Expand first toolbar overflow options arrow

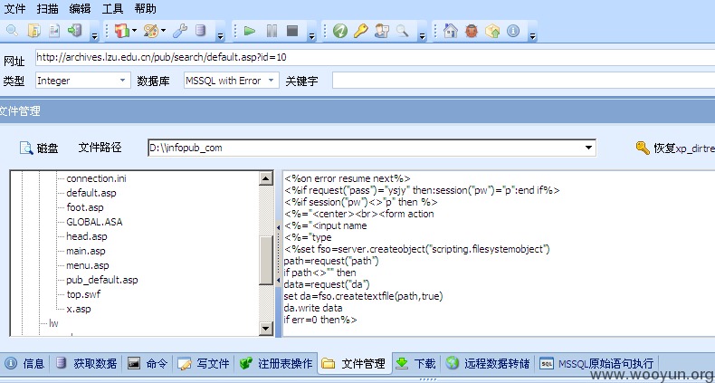point(94,36)
